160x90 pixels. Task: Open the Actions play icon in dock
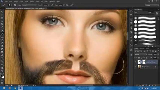pyautogui.click(x=131, y=15)
